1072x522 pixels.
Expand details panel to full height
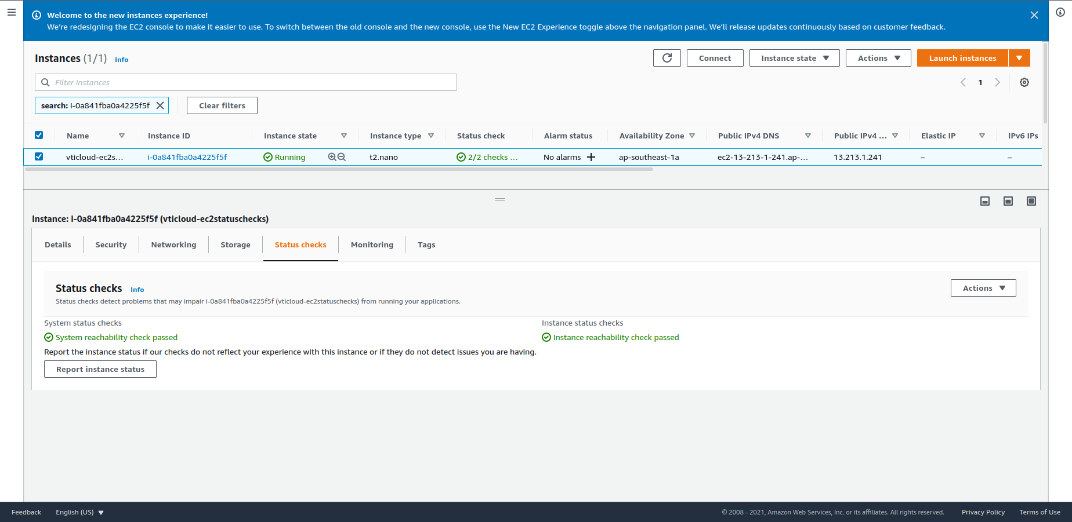[x=1031, y=201]
